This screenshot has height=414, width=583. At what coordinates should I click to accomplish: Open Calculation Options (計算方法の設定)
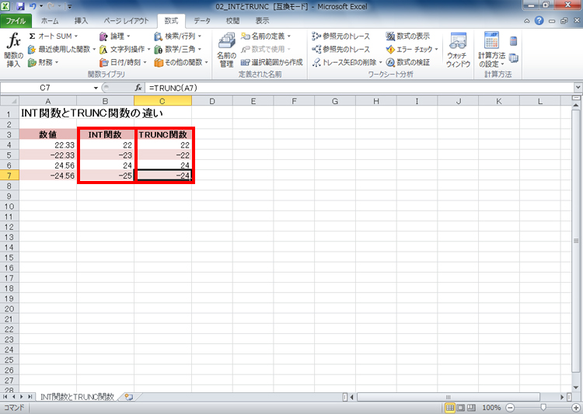pyautogui.click(x=491, y=50)
